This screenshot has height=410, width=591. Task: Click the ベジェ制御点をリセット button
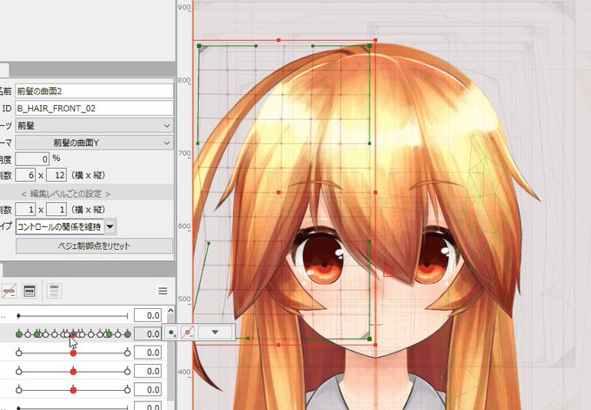[94, 246]
